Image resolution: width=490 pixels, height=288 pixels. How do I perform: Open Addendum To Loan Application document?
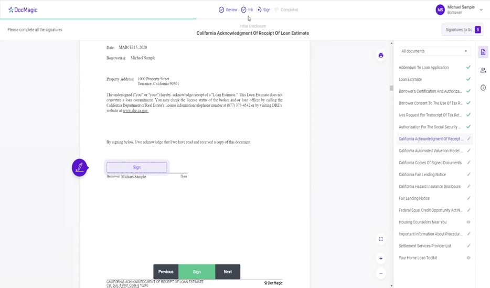coord(423,68)
